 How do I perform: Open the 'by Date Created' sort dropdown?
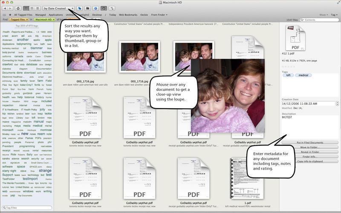coord(58,8)
